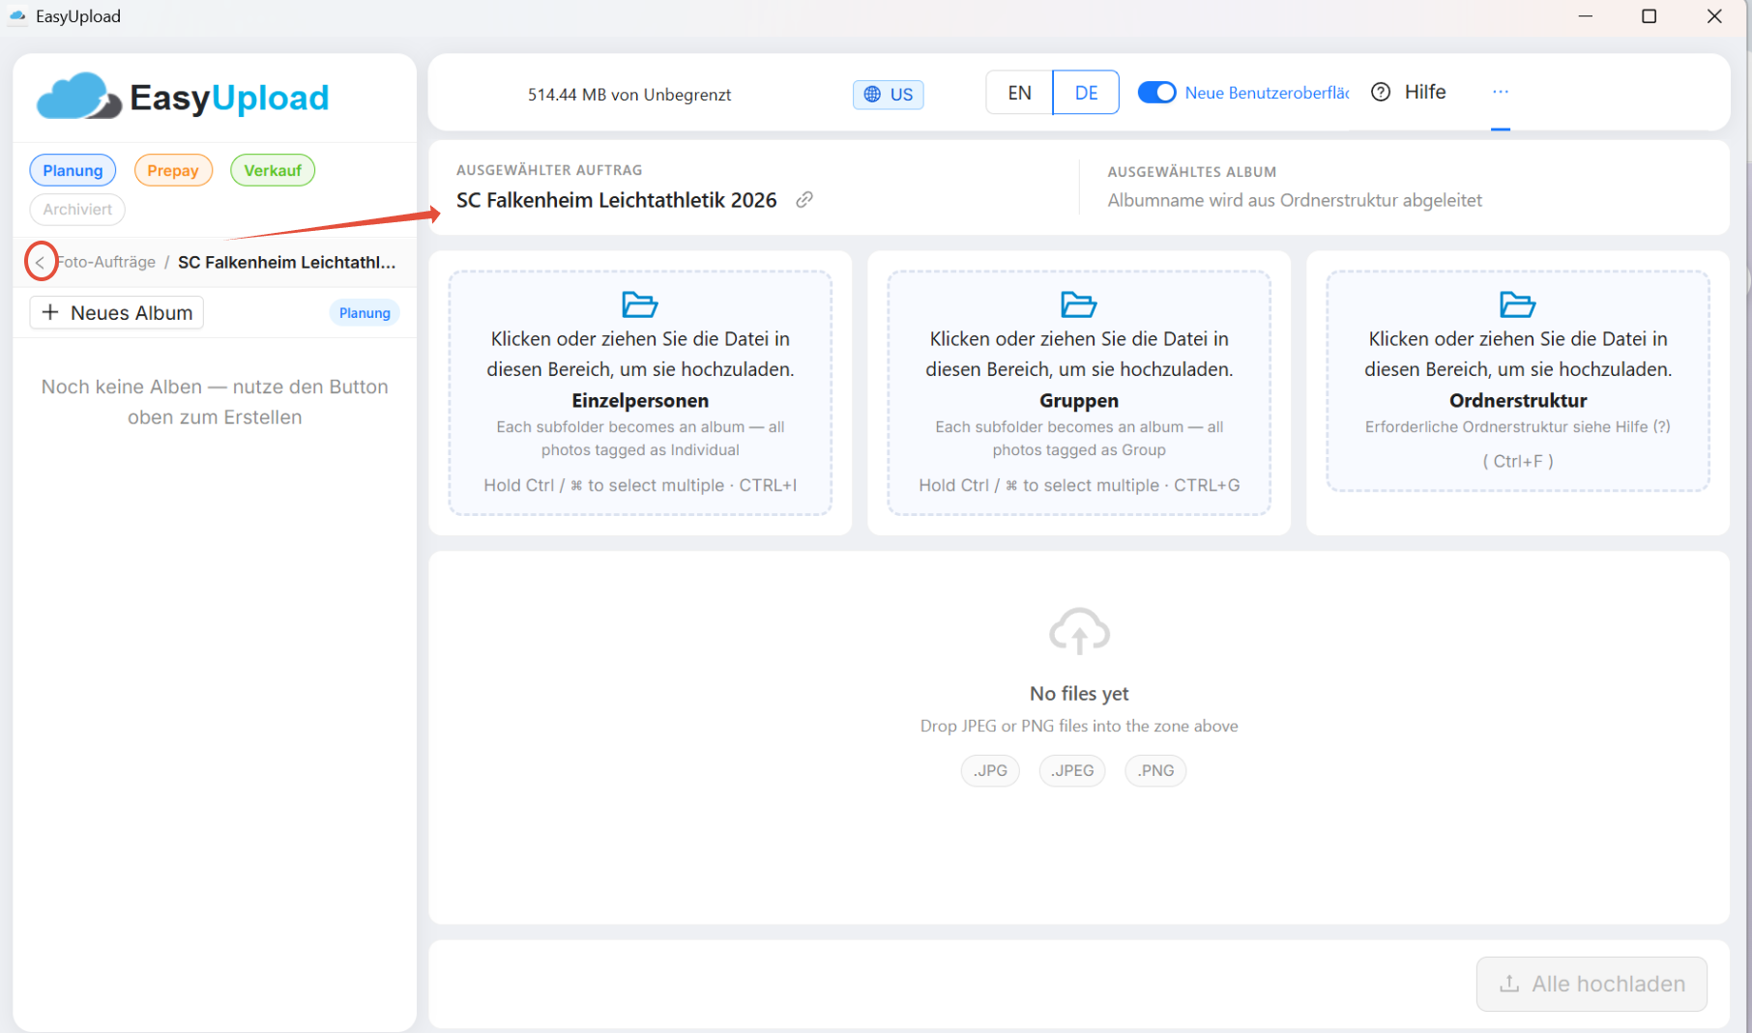The image size is (1752, 1033).
Task: Click the folder icon in the Ordnerstruktur upload zone
Action: (x=1518, y=304)
